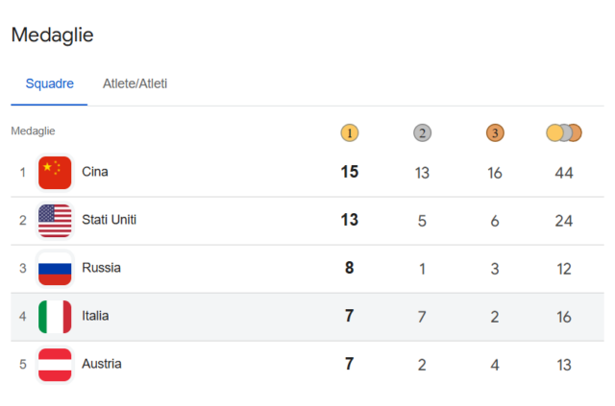Click the Italy flag icon
This screenshot has width=615, height=406.
(55, 317)
